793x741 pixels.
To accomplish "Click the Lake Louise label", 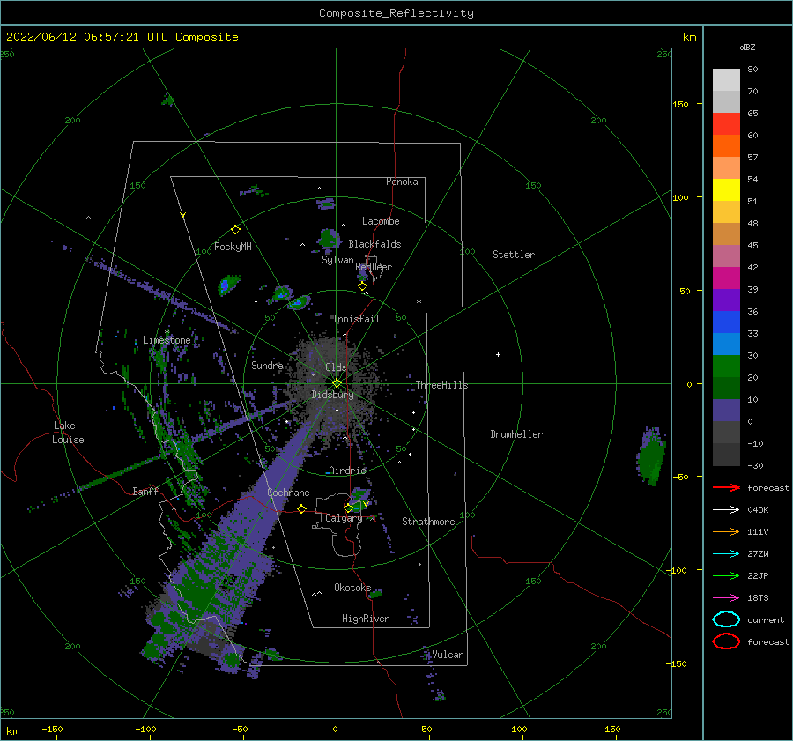I will point(68,433).
